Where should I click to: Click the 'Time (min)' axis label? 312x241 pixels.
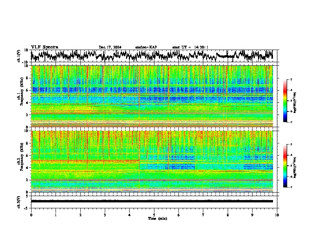coord(158,219)
